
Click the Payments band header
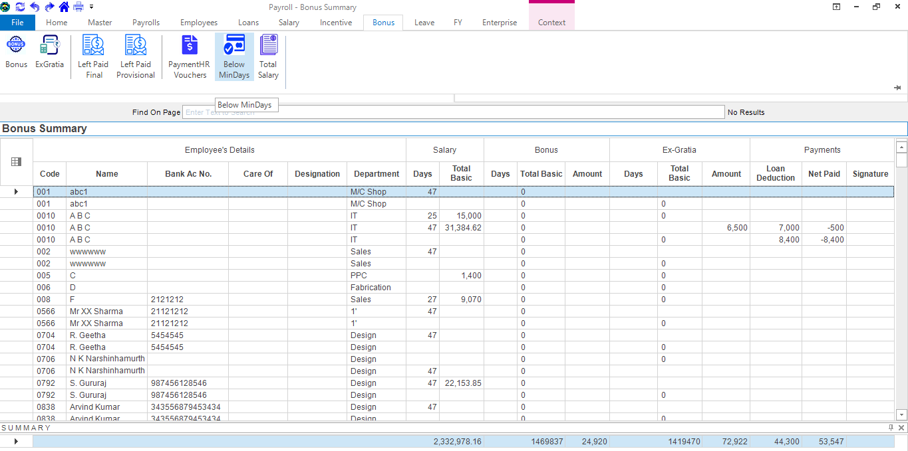click(x=822, y=150)
